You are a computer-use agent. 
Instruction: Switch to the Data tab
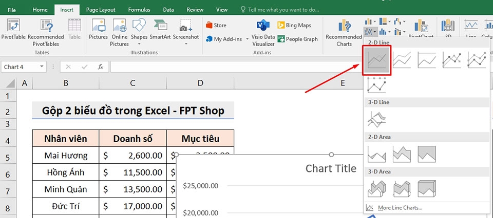[x=168, y=10]
